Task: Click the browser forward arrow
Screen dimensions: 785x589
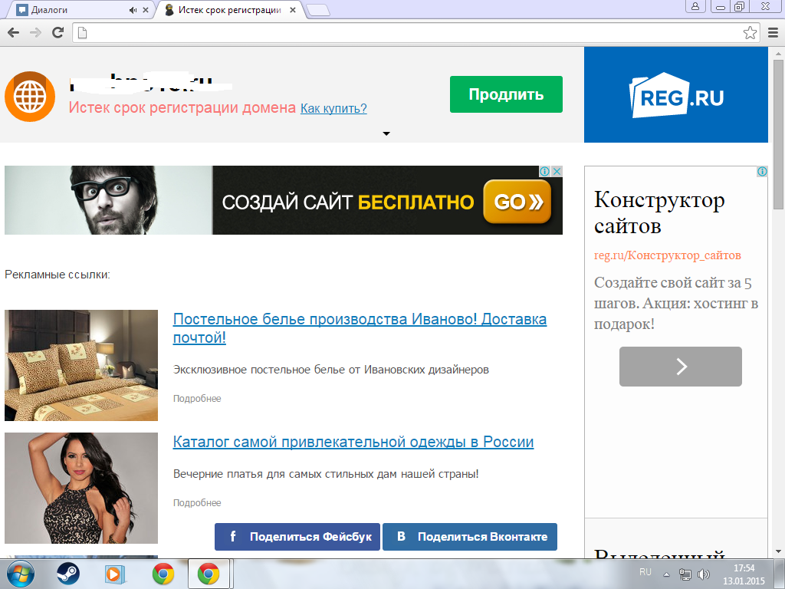Action: 35,33
